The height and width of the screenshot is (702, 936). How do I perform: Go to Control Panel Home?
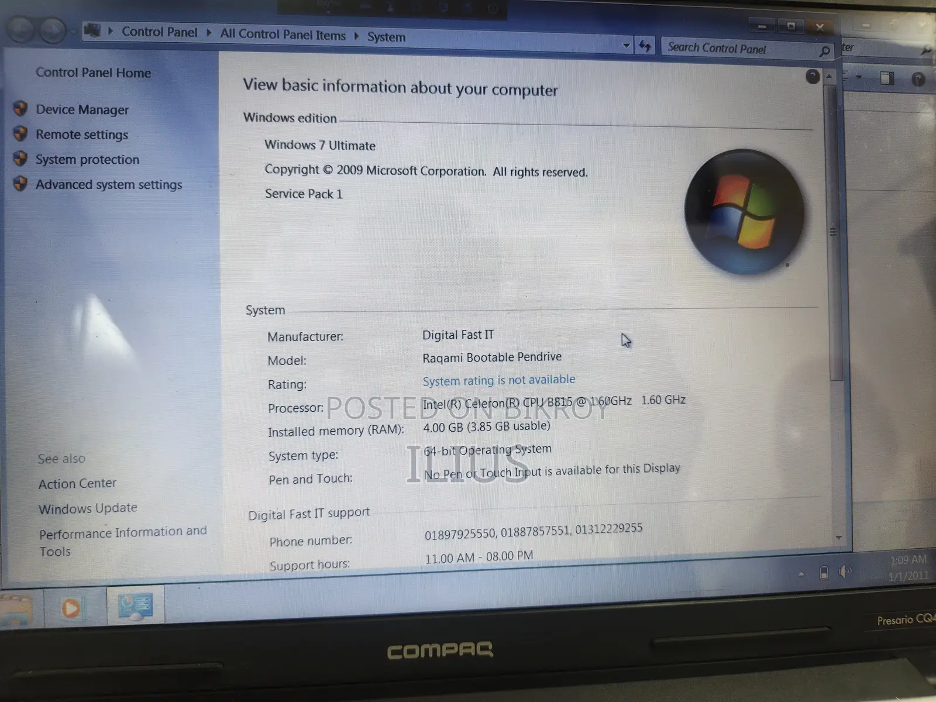[93, 73]
